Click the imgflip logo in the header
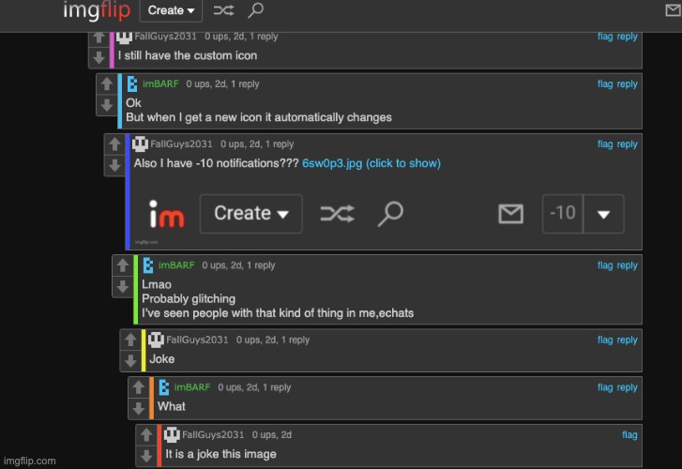The width and height of the screenshot is (682, 469). click(x=97, y=10)
